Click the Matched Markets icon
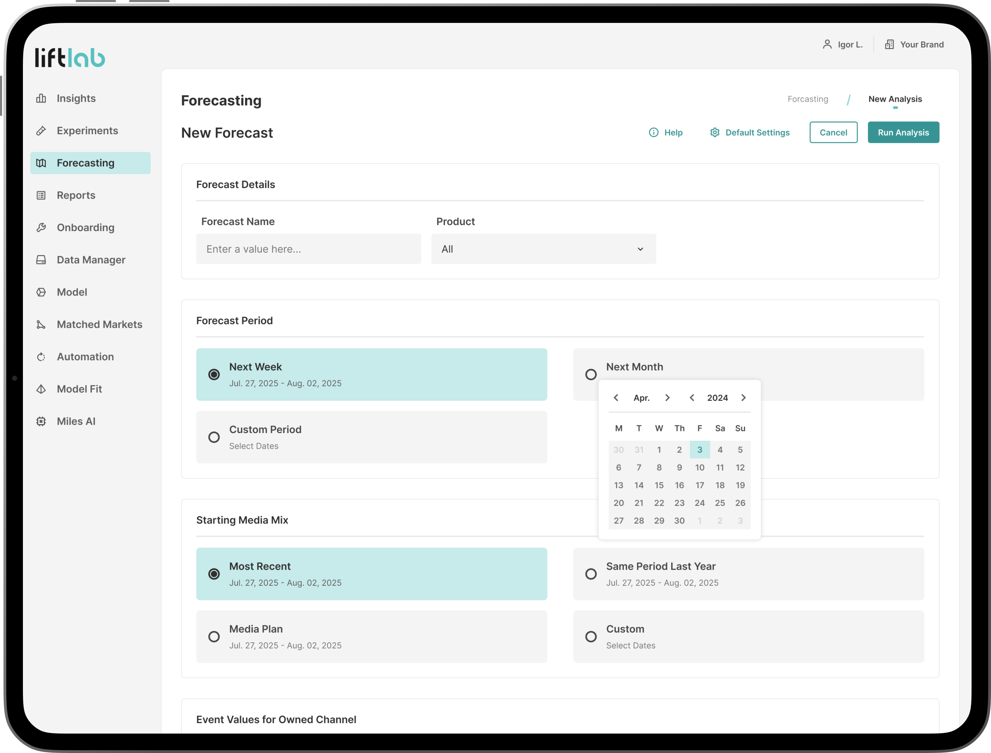 click(x=41, y=324)
